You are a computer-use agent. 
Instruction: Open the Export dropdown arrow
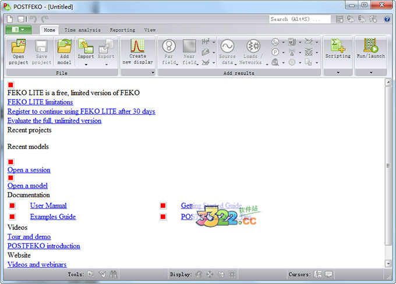pos(107,65)
